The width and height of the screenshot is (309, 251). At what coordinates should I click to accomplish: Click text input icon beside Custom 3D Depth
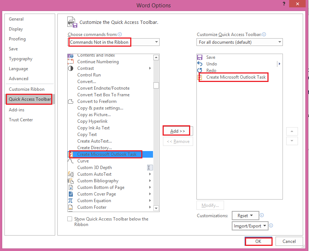150,168
